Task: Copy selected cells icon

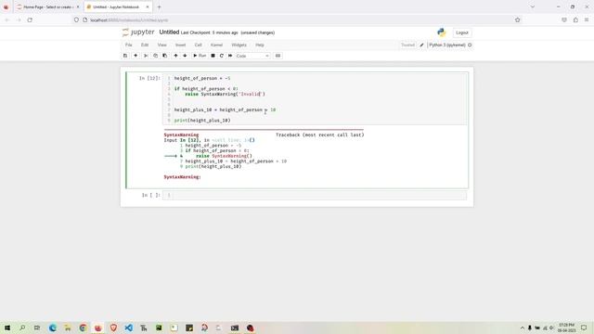Action: (x=155, y=56)
